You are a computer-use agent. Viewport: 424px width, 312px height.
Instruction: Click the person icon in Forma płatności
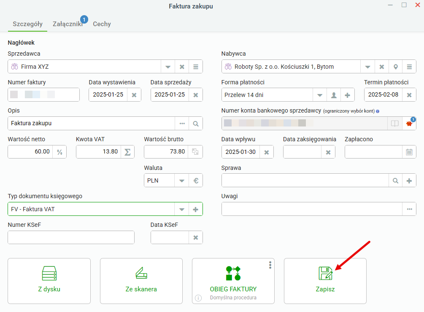click(x=334, y=95)
